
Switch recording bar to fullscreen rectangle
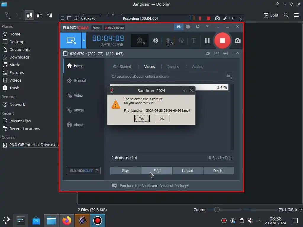click(69, 18)
